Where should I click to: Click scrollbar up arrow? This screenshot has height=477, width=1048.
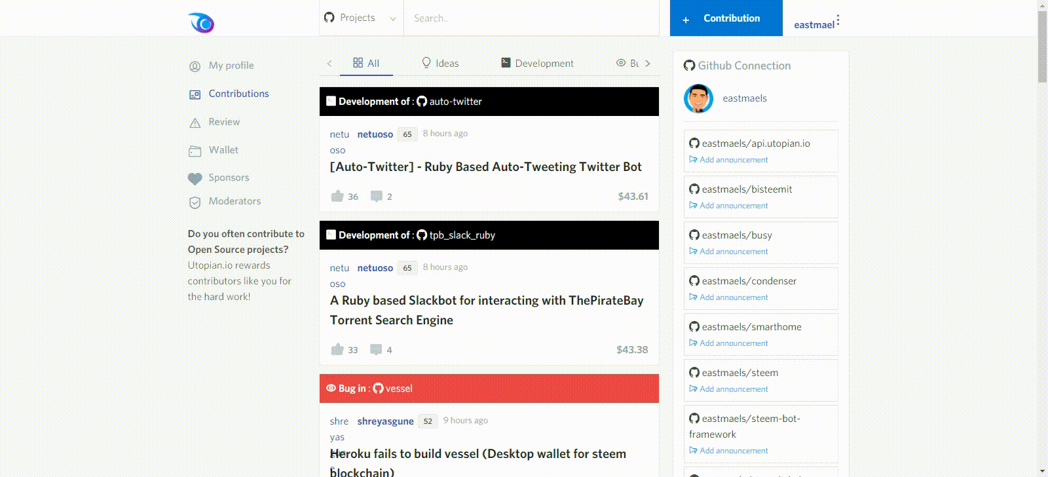pos(1042,5)
